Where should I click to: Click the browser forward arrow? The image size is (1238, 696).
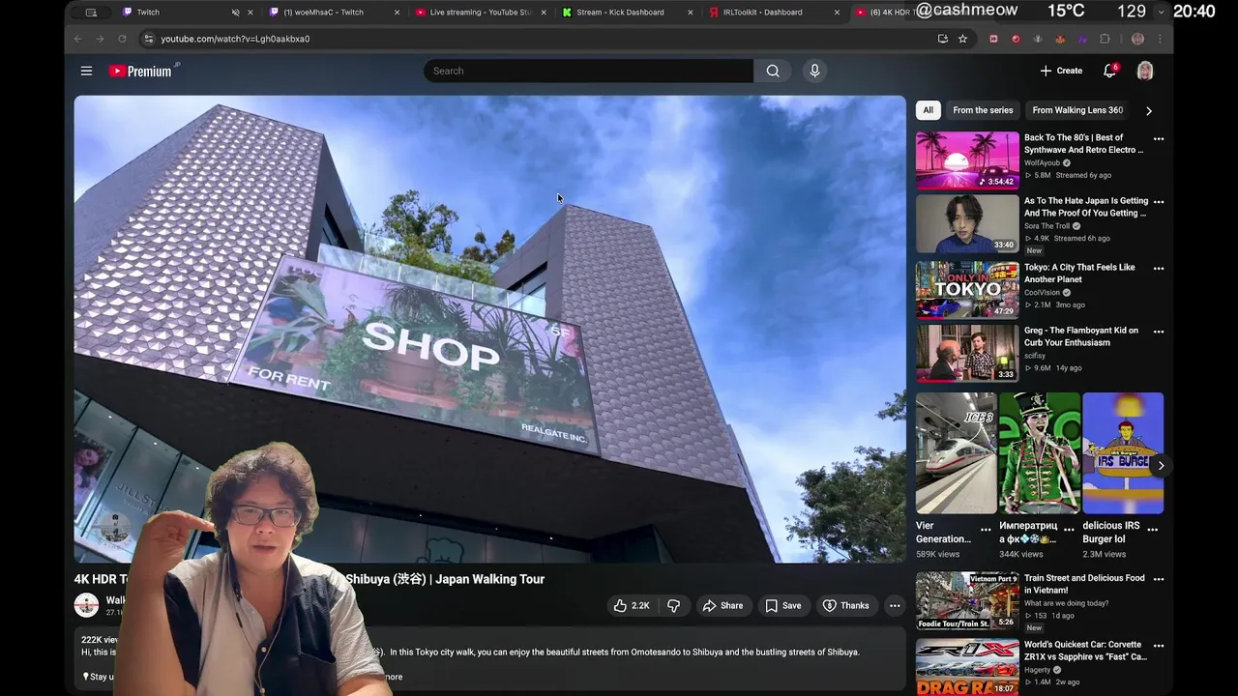tap(100, 39)
